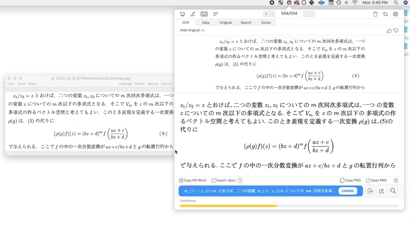Click the blue LaTeX result row

point(260,191)
